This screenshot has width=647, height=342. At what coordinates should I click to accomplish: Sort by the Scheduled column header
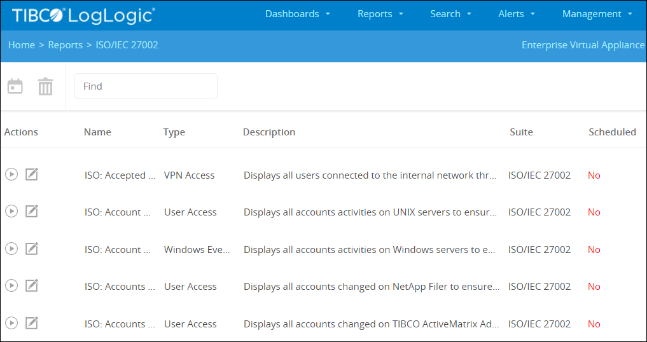coord(613,132)
